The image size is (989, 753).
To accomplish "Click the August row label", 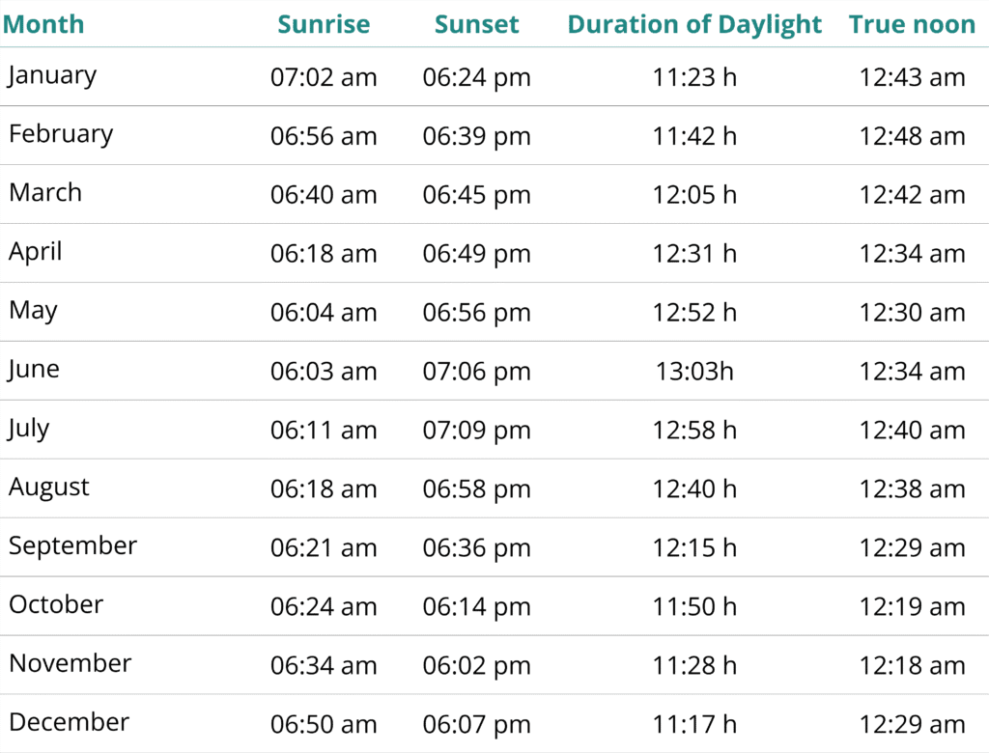I will pos(49,488).
